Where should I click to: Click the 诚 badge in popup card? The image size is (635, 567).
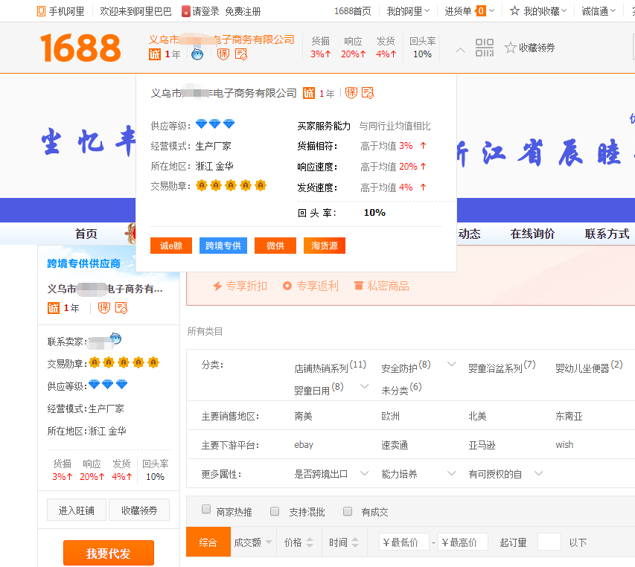tap(309, 93)
